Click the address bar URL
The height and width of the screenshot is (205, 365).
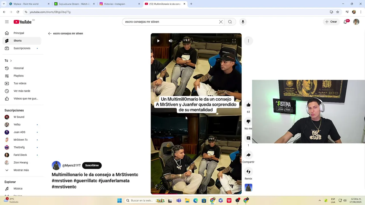tap(50, 12)
